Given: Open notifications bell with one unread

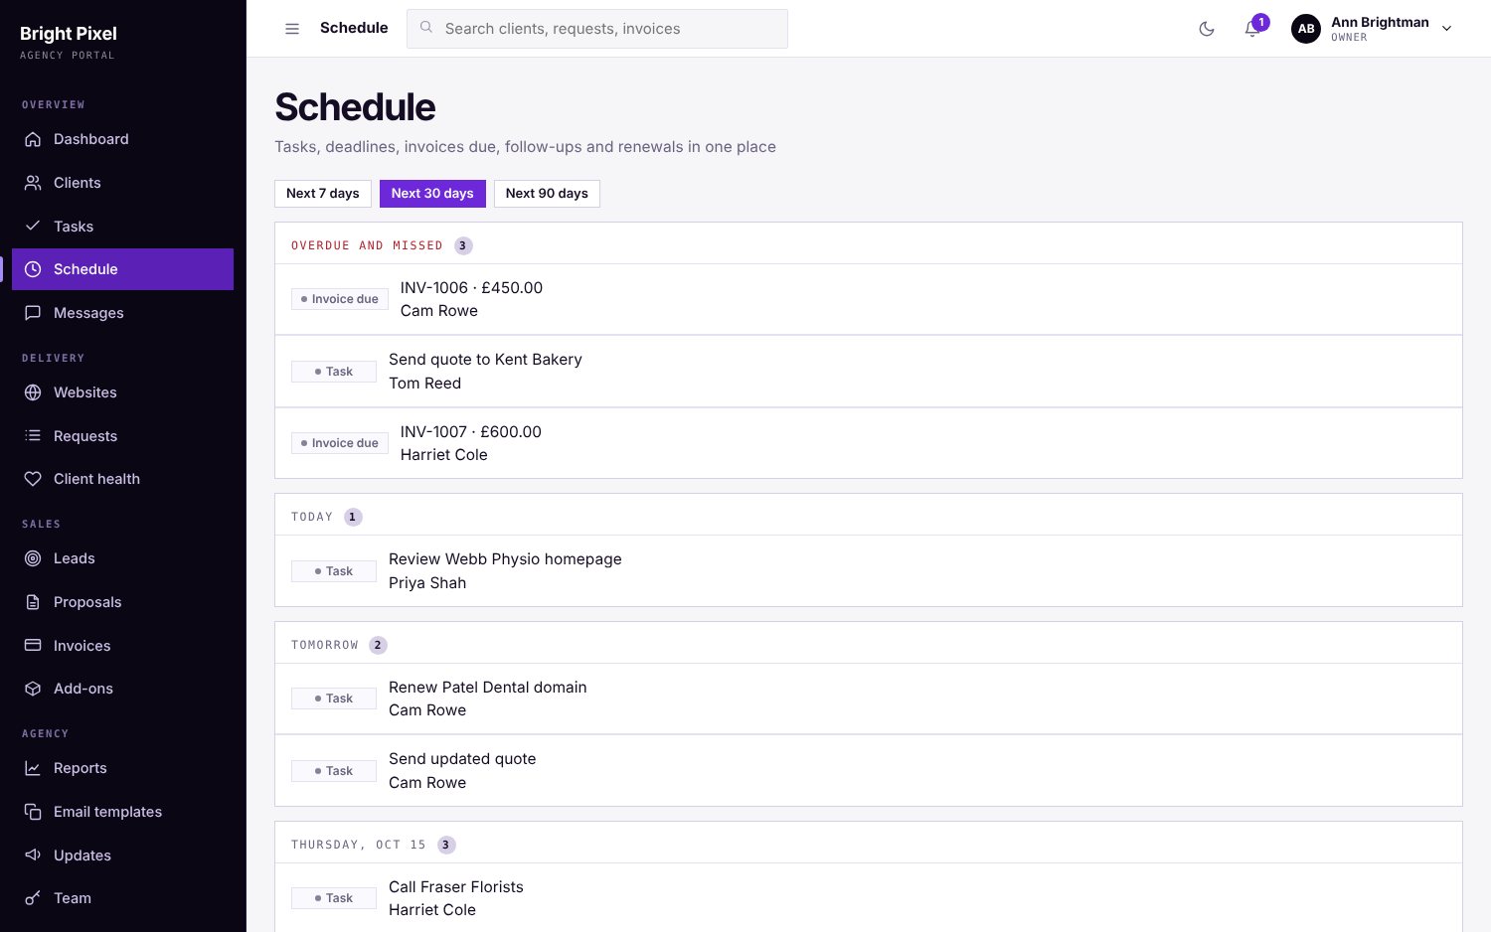Looking at the screenshot, I should point(1252,29).
